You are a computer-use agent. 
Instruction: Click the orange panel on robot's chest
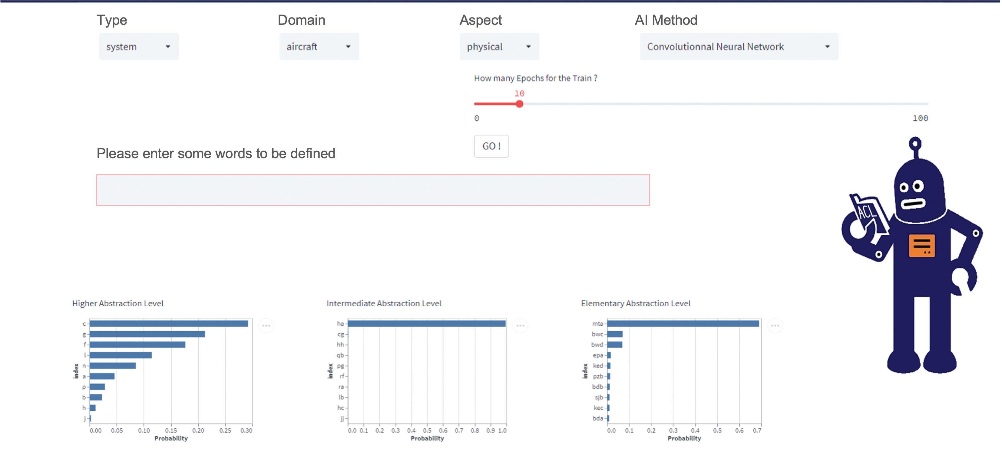coord(921,246)
